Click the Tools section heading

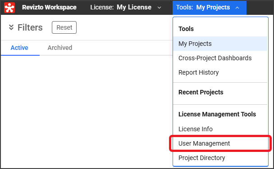click(x=186, y=29)
